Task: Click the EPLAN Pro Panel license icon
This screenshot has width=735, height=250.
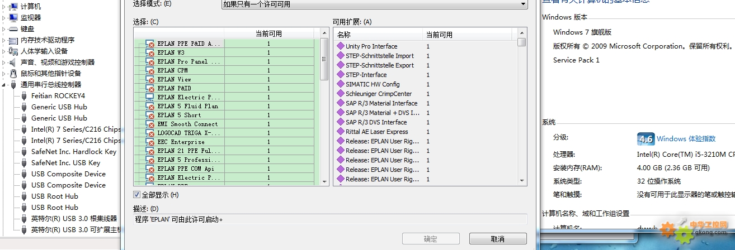Action: point(150,61)
